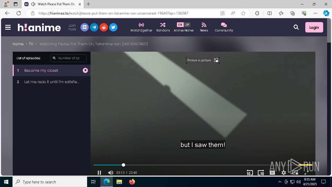This screenshot has height=187, width=332.
Task: Click the video time display 03:13 / 23:40
Action: point(127,173)
